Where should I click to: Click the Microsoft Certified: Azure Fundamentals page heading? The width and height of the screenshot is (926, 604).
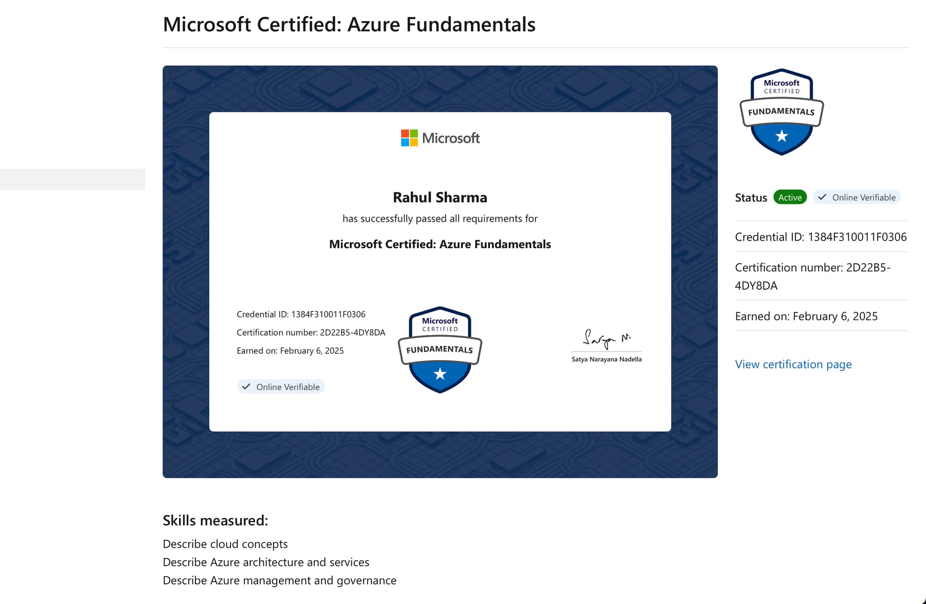pyautogui.click(x=349, y=25)
